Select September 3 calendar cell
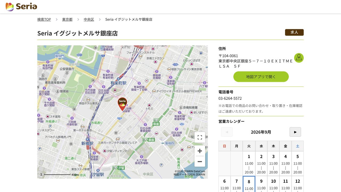341x192 pixels. (x=273, y=164)
